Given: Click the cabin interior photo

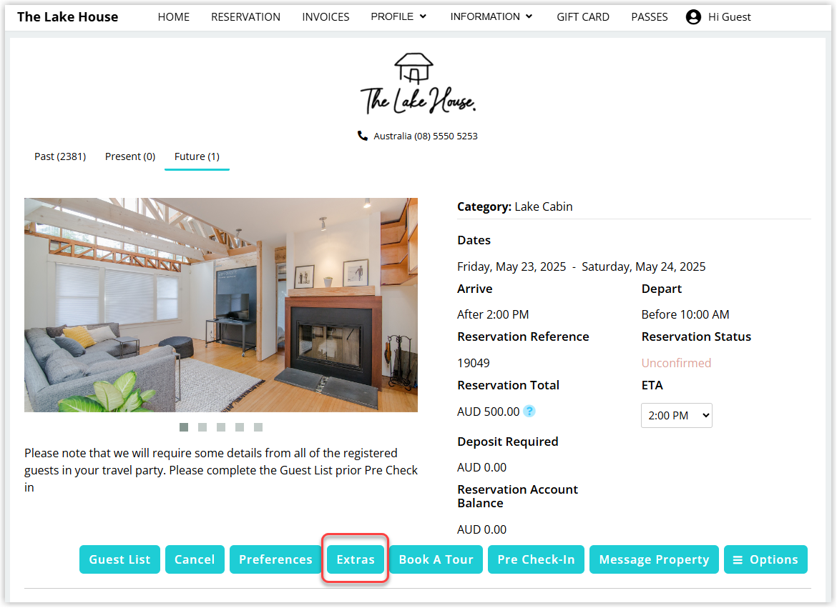Looking at the screenshot, I should tap(221, 305).
